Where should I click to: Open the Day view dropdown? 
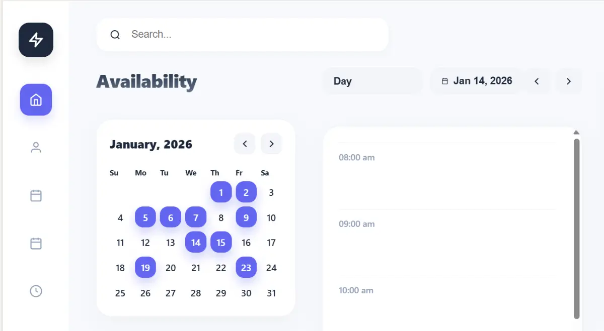(x=372, y=81)
